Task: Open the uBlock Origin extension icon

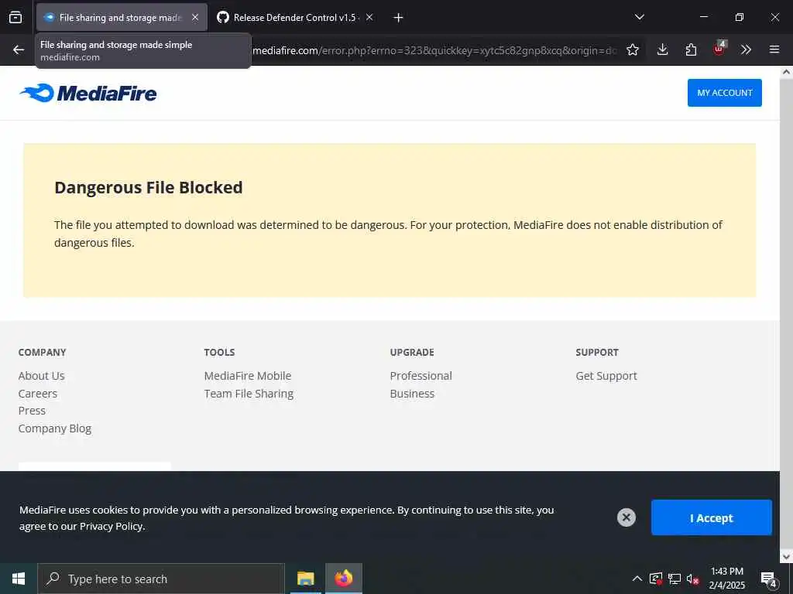Action: 719,49
